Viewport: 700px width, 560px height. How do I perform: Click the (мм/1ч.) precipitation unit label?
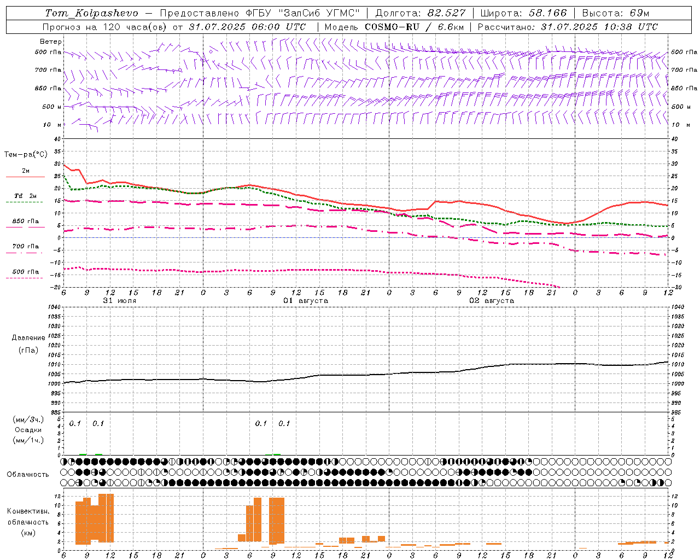point(28,440)
